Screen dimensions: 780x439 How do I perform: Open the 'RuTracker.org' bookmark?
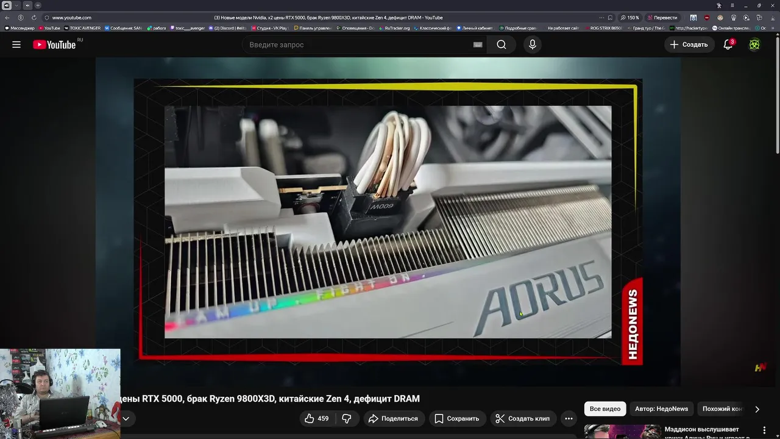394,28
